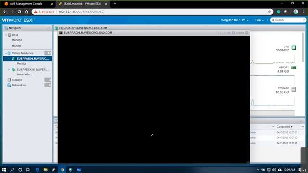The image size is (308, 173).
Task: Click the Virtual Machines icon in Navigator
Action: (9, 53)
